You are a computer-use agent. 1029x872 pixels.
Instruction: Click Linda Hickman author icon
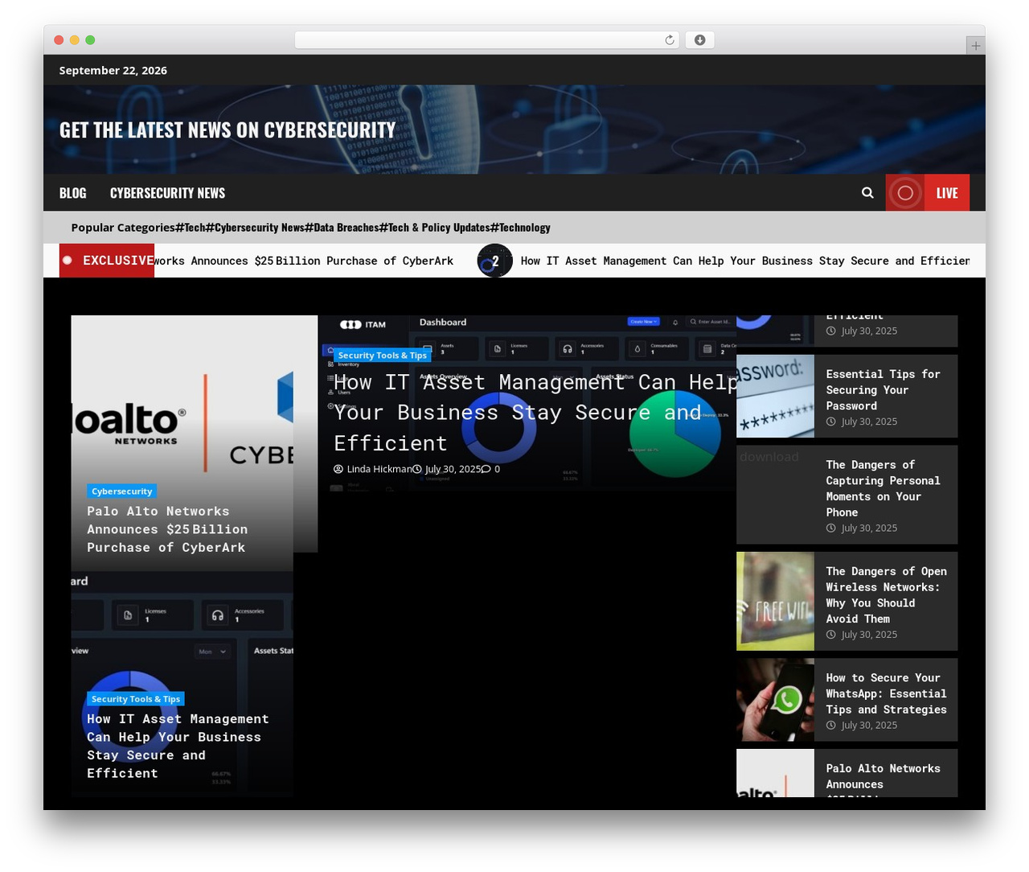pos(338,469)
